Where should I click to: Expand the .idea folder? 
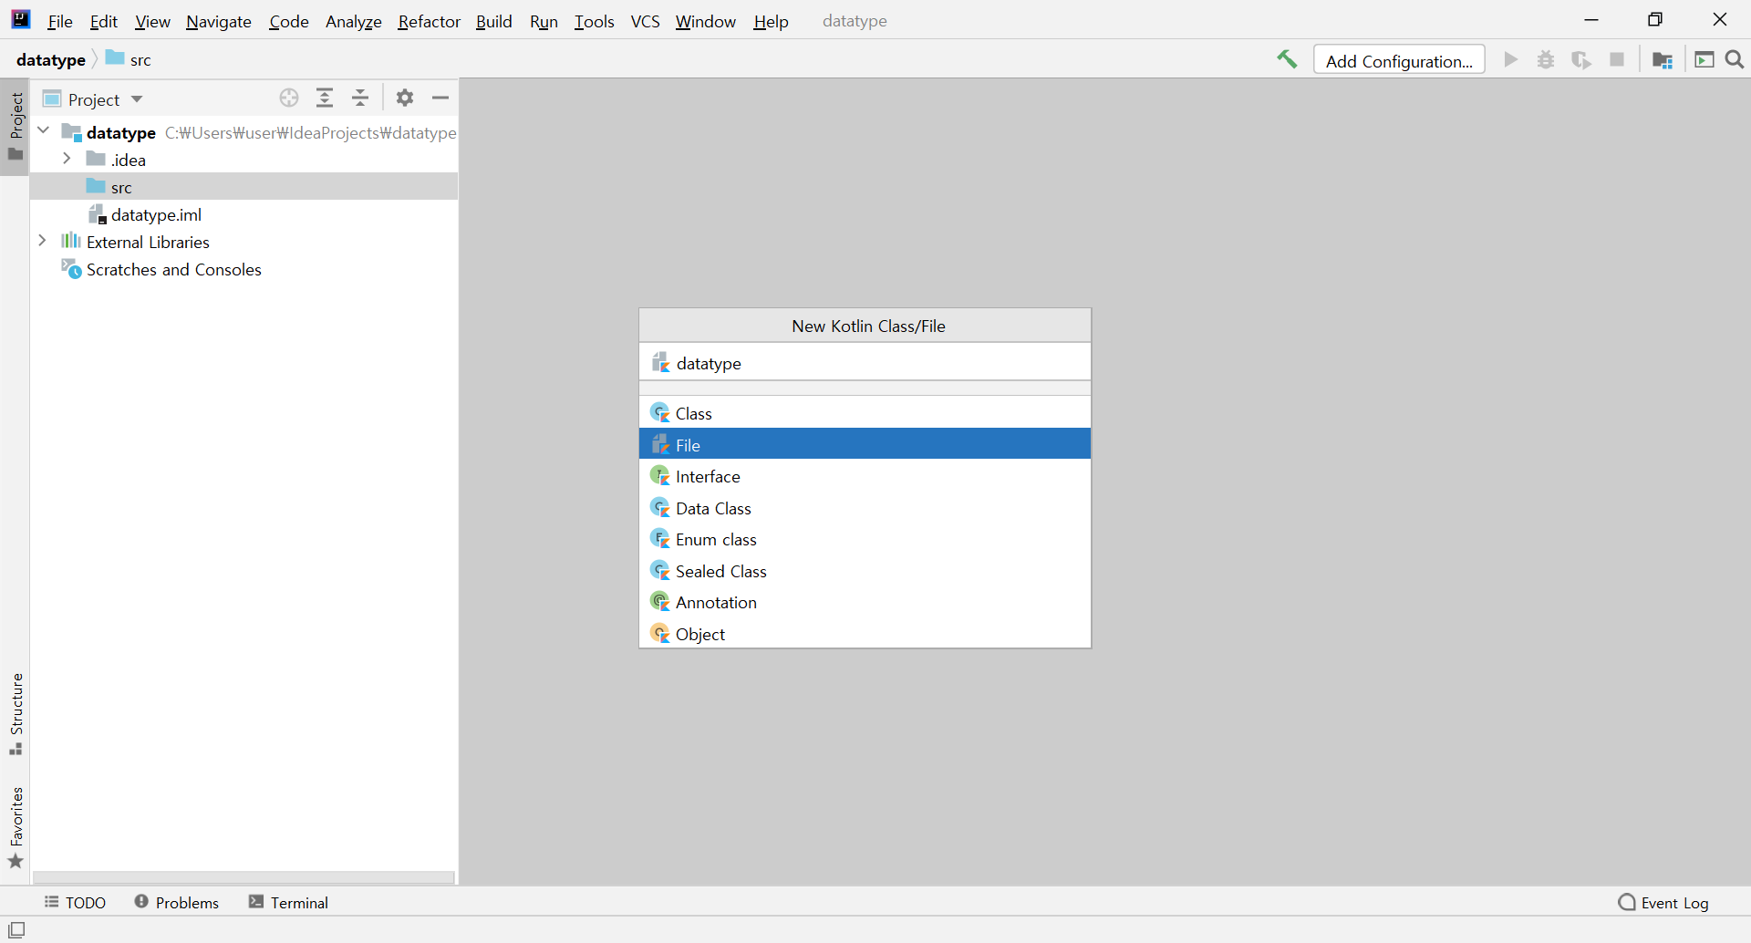point(67,159)
